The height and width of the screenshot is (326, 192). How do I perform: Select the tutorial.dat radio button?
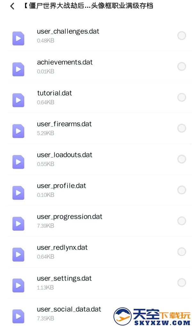(x=181, y=97)
